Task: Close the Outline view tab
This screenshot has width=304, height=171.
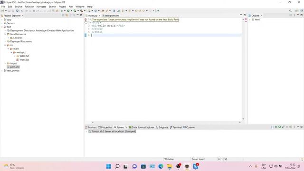Action: click(261, 16)
